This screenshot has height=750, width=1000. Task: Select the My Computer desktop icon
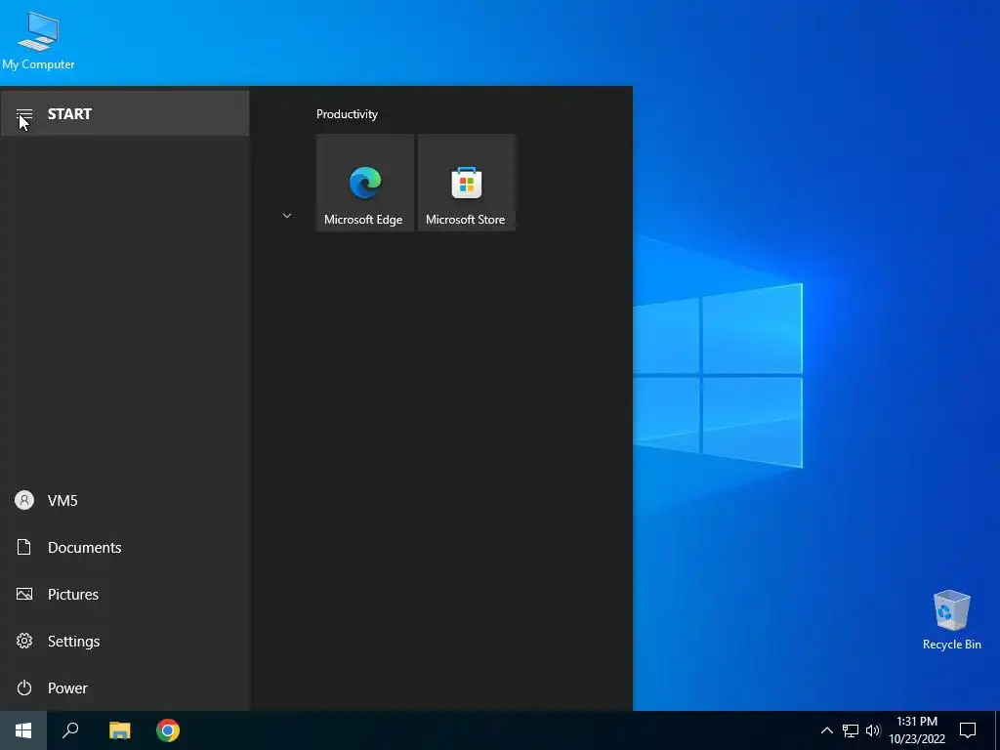(x=38, y=40)
